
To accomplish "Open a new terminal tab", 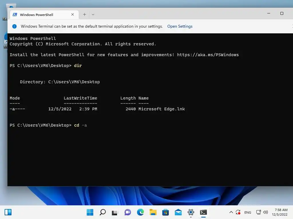I will (x=84, y=15).
